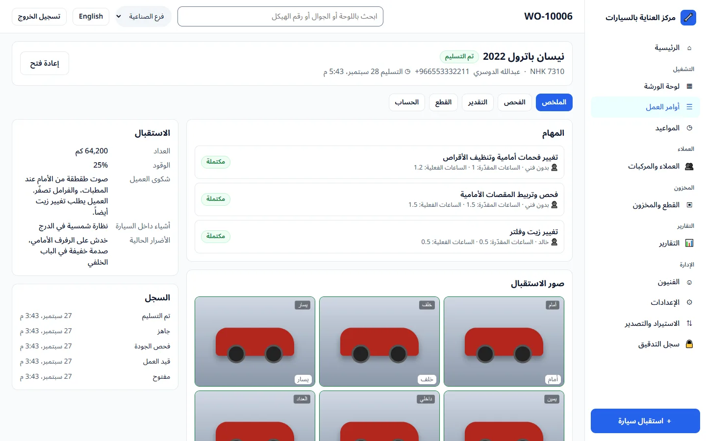Viewport: 706px width, 441px height.
Task: Click مكتملة badge on brake pads task
Action: tap(216, 162)
